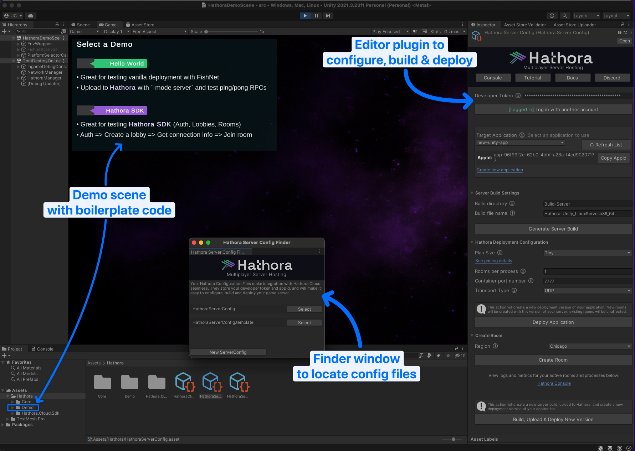
Task: Click Project favorite star icon
Action: click(448, 356)
